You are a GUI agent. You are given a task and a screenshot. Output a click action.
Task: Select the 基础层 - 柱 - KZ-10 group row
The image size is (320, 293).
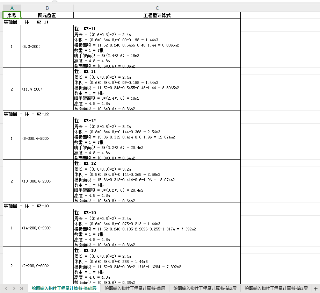click(122, 206)
